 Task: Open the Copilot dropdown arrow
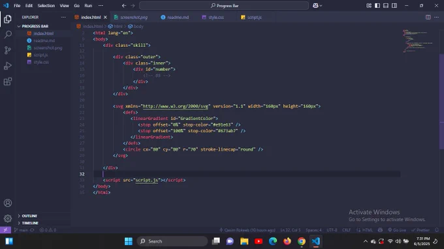pos(321,6)
